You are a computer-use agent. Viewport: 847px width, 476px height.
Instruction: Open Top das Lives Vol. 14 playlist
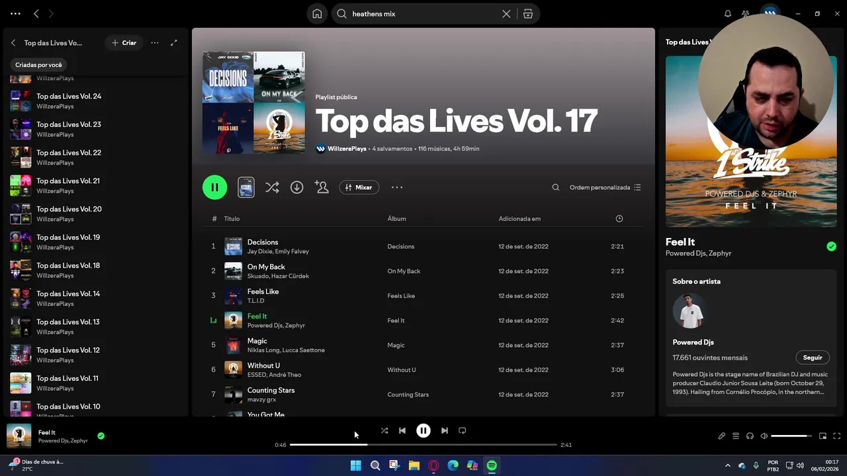(96, 298)
